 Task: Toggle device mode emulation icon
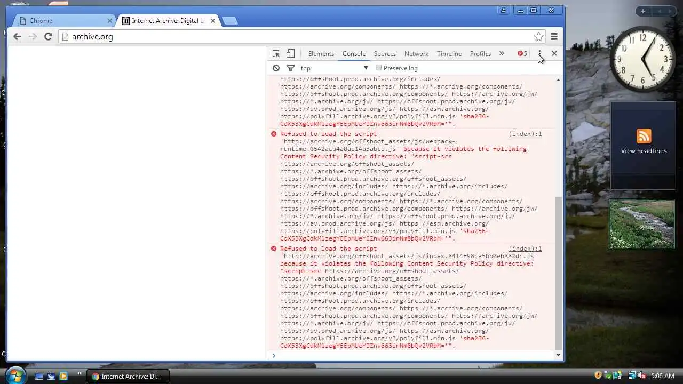pos(290,54)
